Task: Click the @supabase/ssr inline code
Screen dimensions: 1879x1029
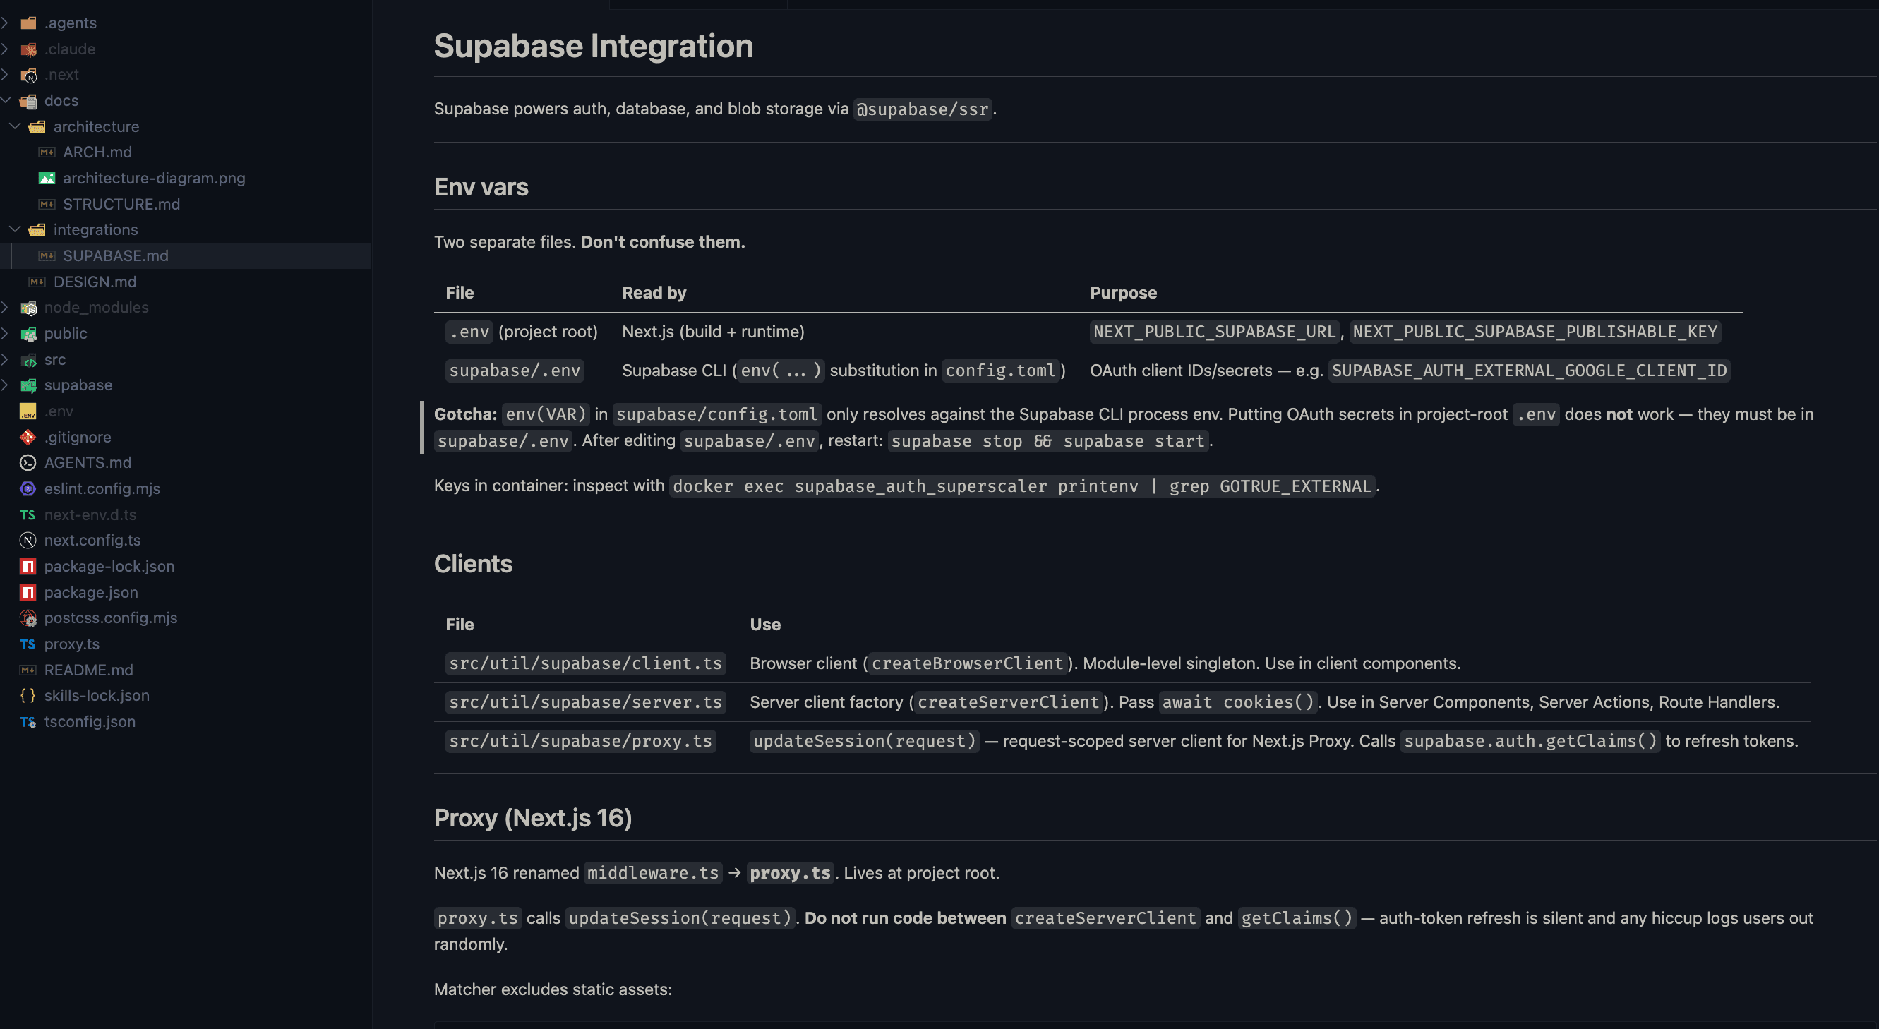Action: (922, 109)
